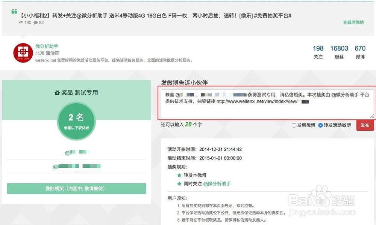Focus the 发微博告诉小伙伴 message text box
The image size is (376, 225).
coord(267,104)
